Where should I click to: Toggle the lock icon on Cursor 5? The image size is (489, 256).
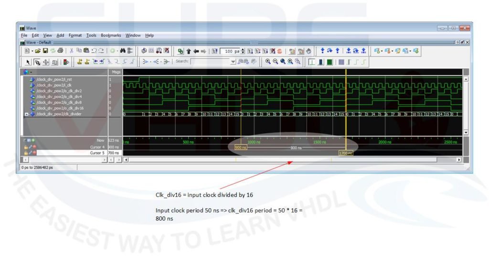26,153
